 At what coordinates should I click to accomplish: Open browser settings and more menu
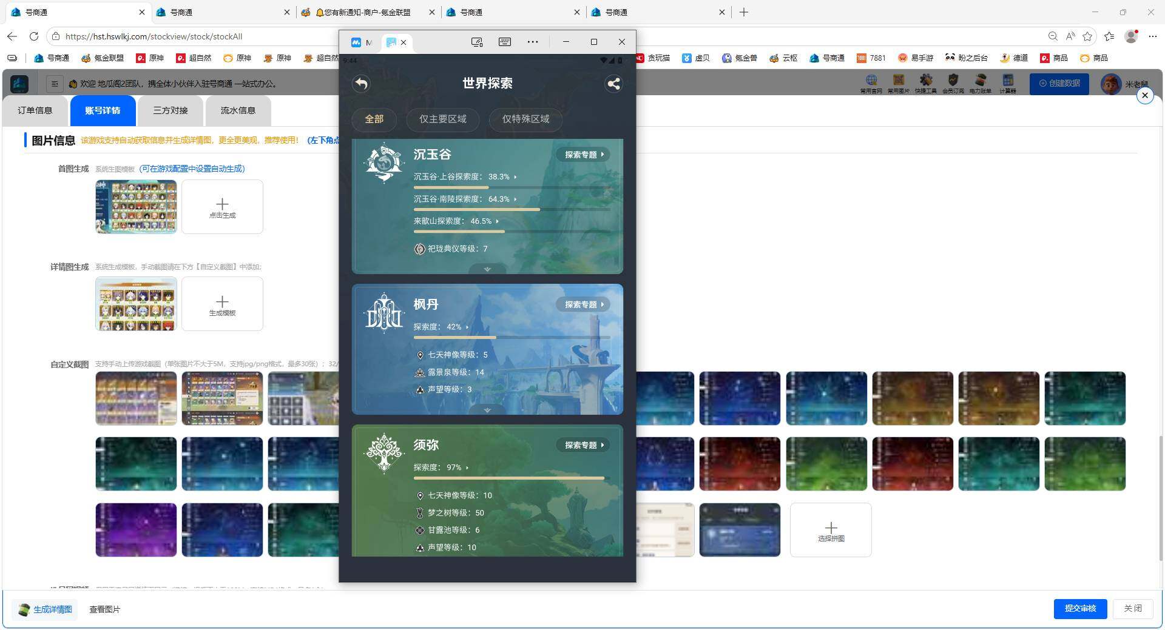point(1153,36)
